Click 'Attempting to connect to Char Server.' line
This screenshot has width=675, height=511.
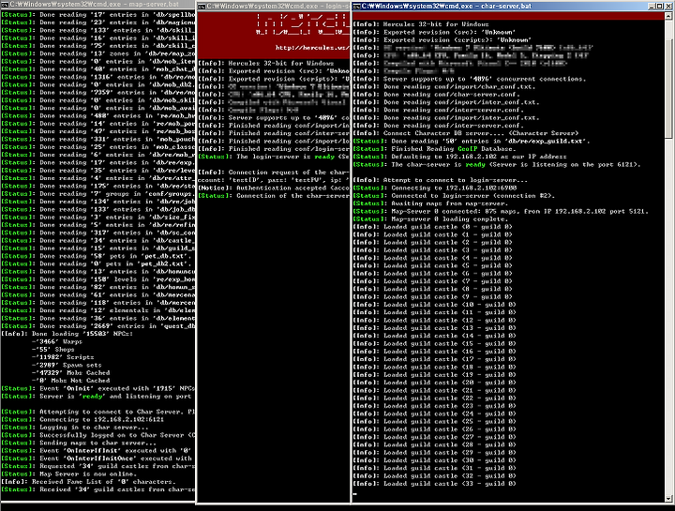98,412
